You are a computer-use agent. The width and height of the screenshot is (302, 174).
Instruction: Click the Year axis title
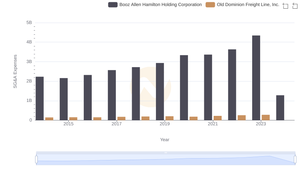165,140
